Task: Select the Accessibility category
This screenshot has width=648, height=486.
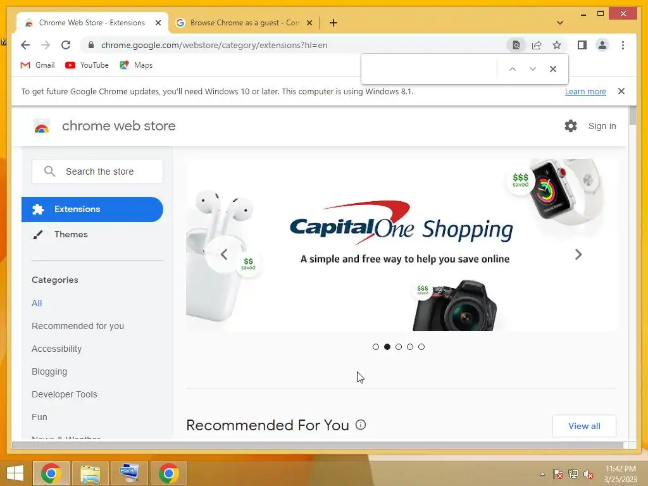Action: tap(56, 349)
